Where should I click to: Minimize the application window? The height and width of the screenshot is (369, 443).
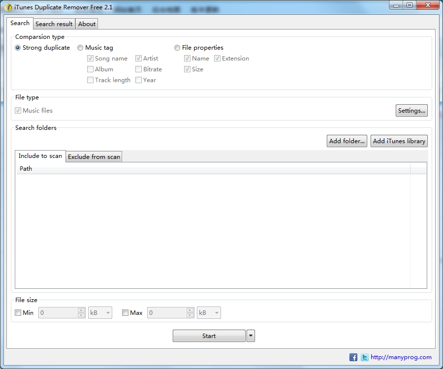point(396,5)
